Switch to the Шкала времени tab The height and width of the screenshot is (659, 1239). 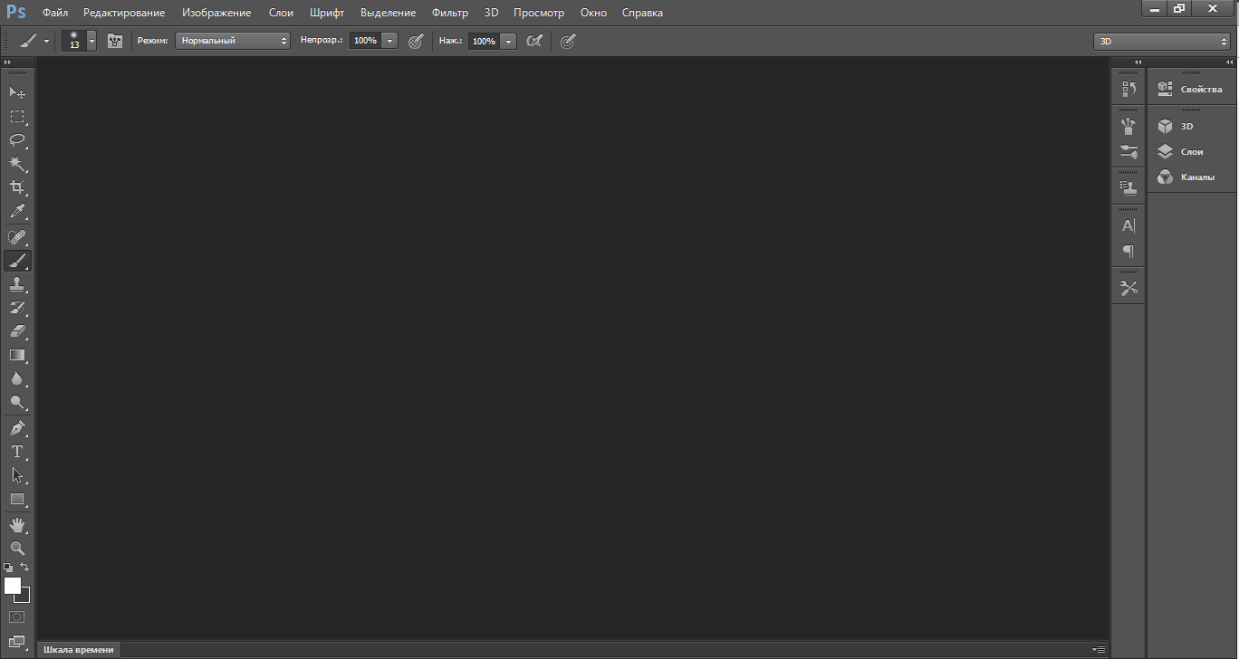click(x=79, y=649)
